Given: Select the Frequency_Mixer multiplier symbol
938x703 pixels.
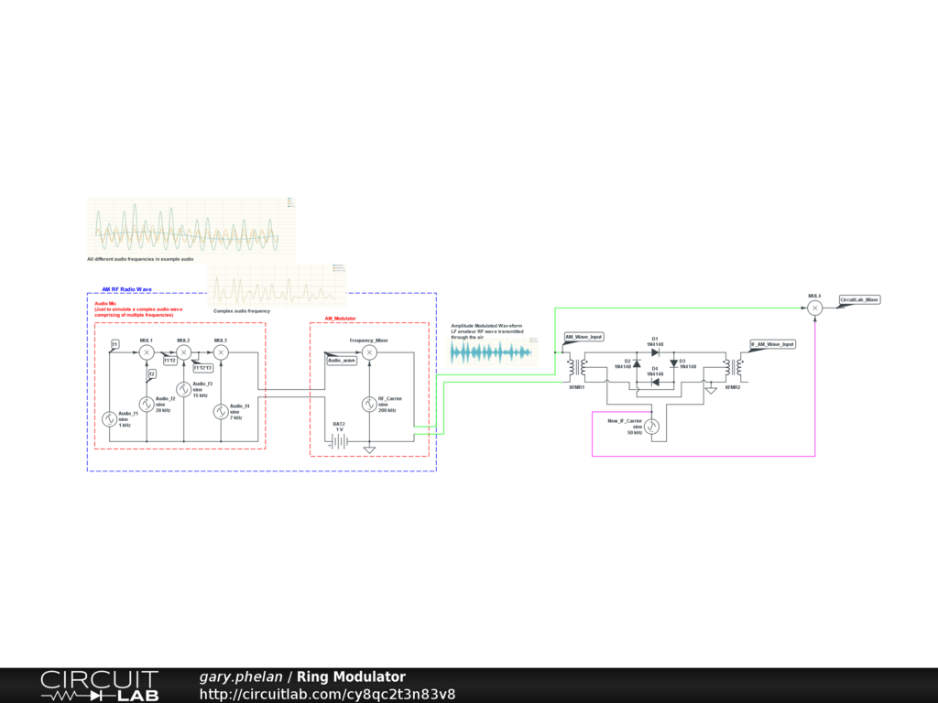Looking at the screenshot, I should 369,352.
